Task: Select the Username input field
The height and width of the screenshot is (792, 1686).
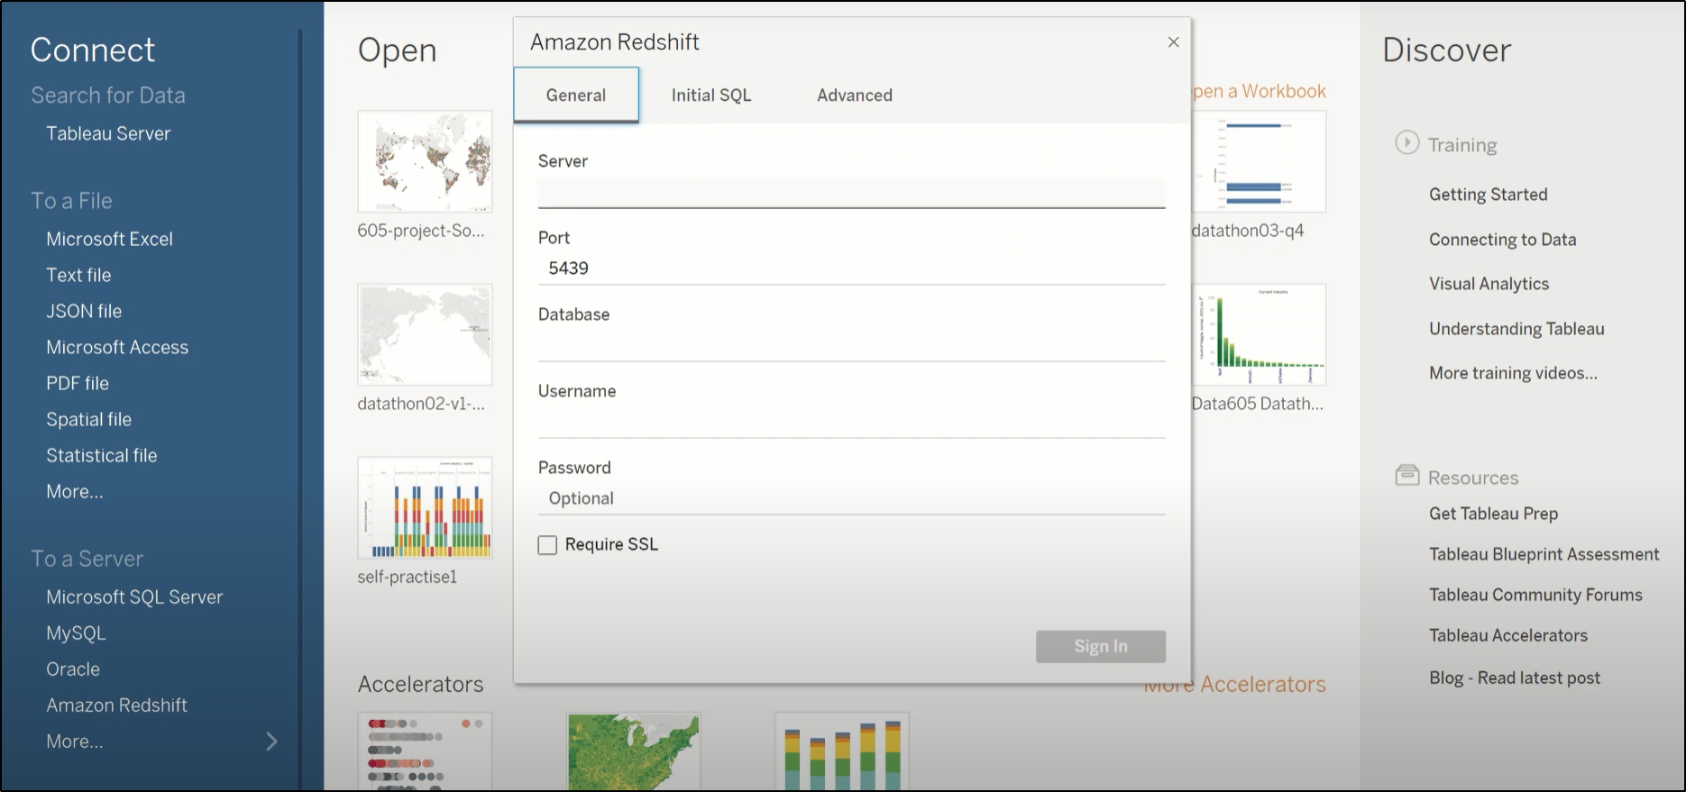Action: tap(851, 422)
